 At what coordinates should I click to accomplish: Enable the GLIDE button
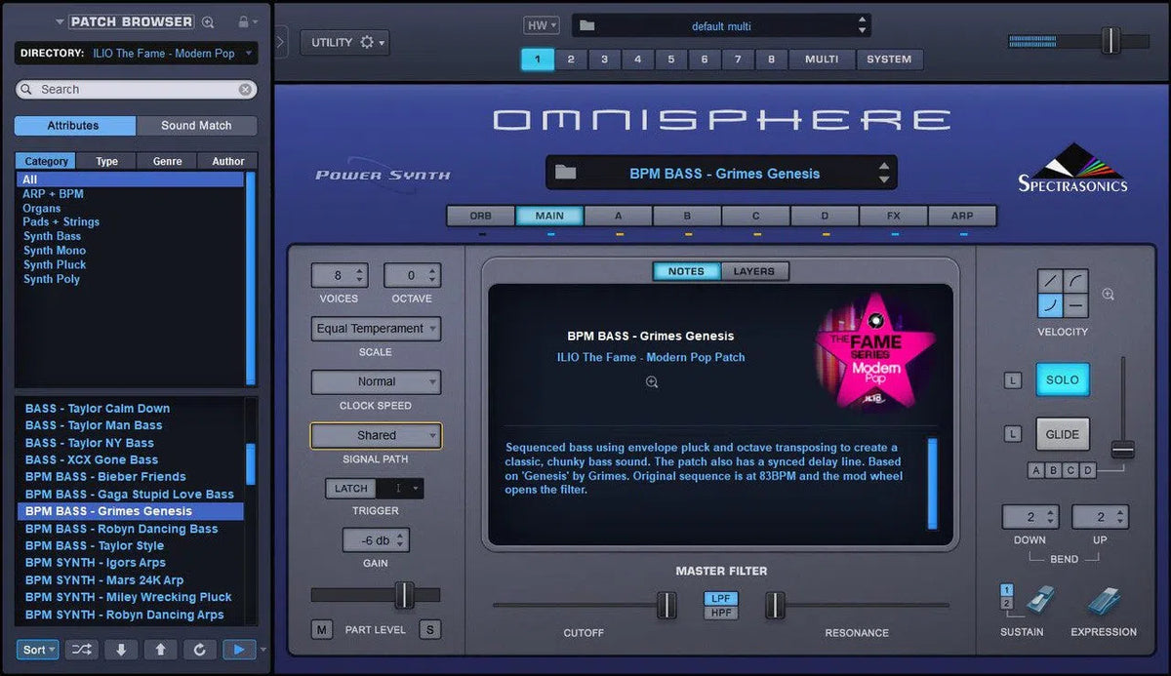coord(1062,434)
